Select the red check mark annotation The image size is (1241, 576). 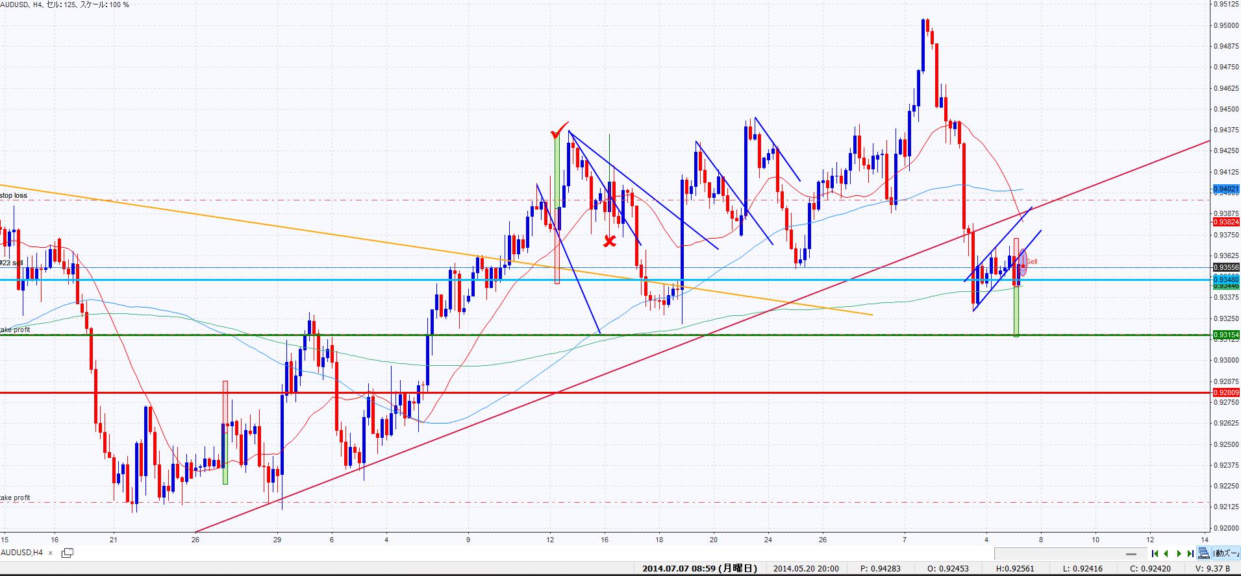point(558,132)
